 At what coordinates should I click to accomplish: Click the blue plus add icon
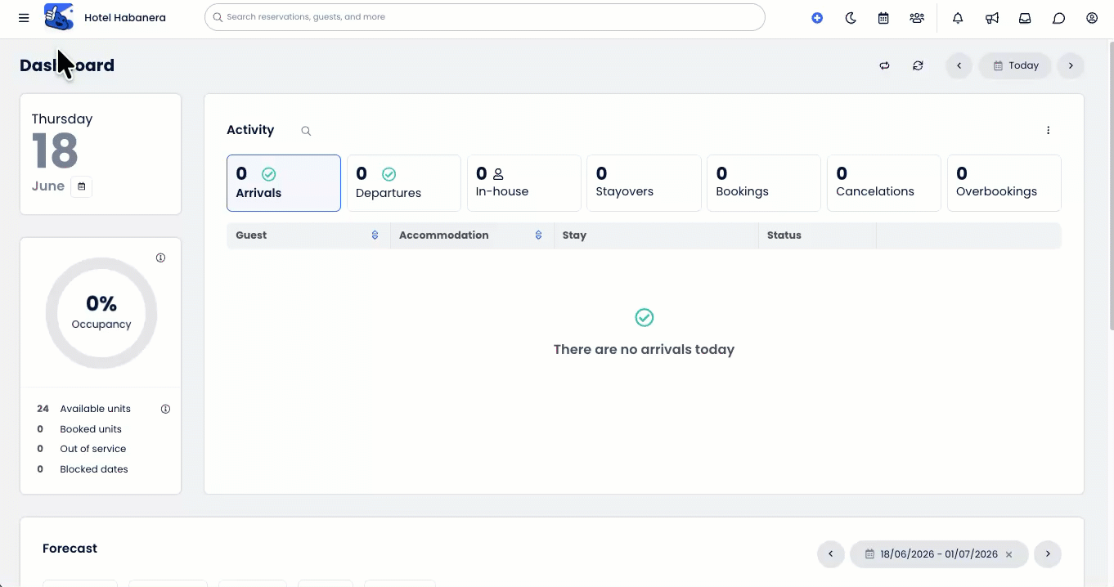pos(817,18)
